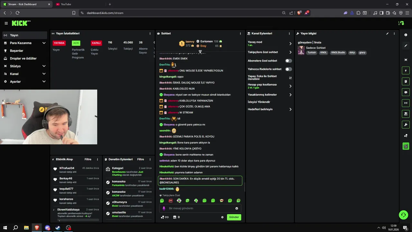The image size is (412, 232).
Task: Bookmark this page icon
Action: [74, 13]
